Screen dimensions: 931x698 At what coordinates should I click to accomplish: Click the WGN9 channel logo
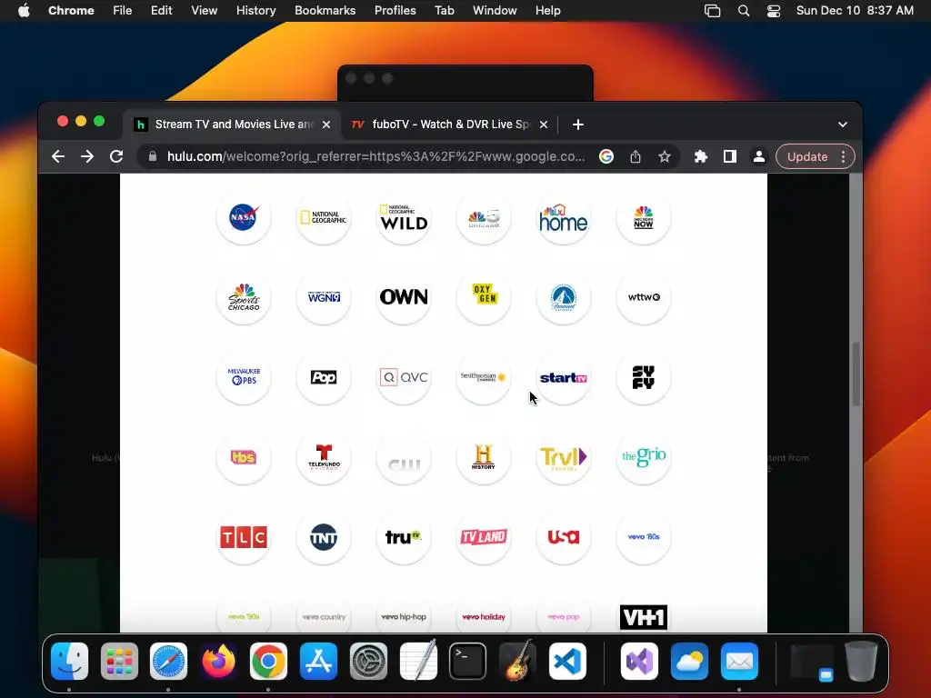(324, 297)
